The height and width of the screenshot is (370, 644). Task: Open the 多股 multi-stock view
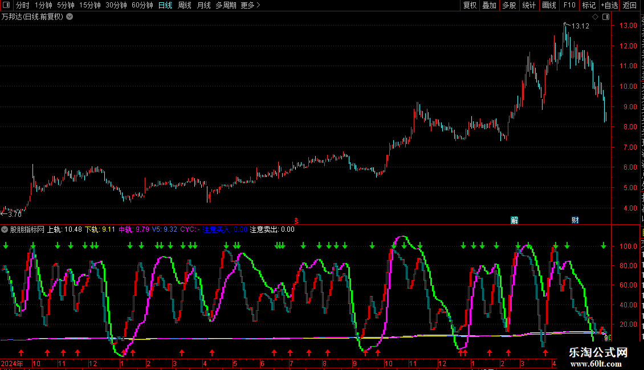coord(509,5)
